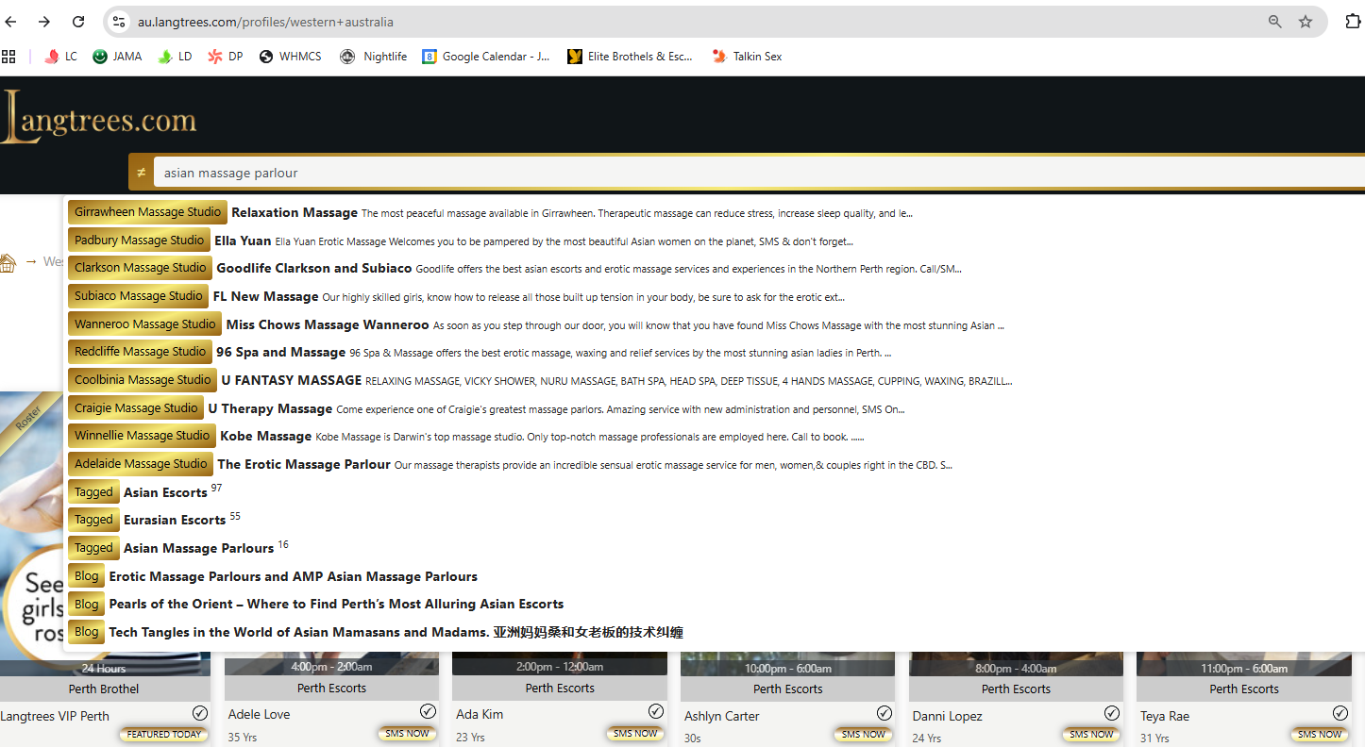Select the Girrawheen Massage Studio tag
1365x747 pixels.
click(147, 212)
